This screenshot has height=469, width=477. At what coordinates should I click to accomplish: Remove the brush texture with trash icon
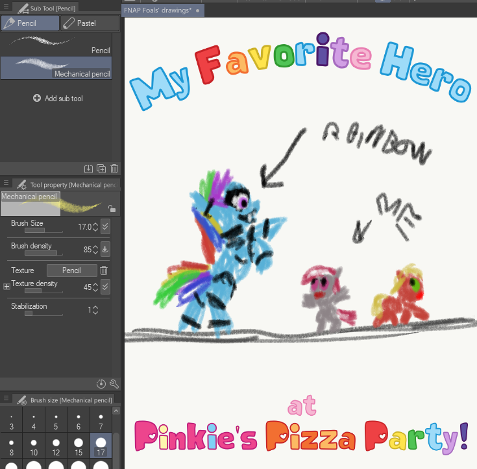point(104,271)
